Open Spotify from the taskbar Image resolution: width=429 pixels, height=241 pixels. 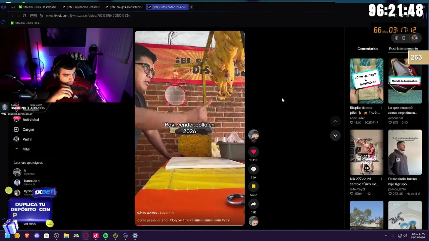pyautogui.click(x=106, y=236)
